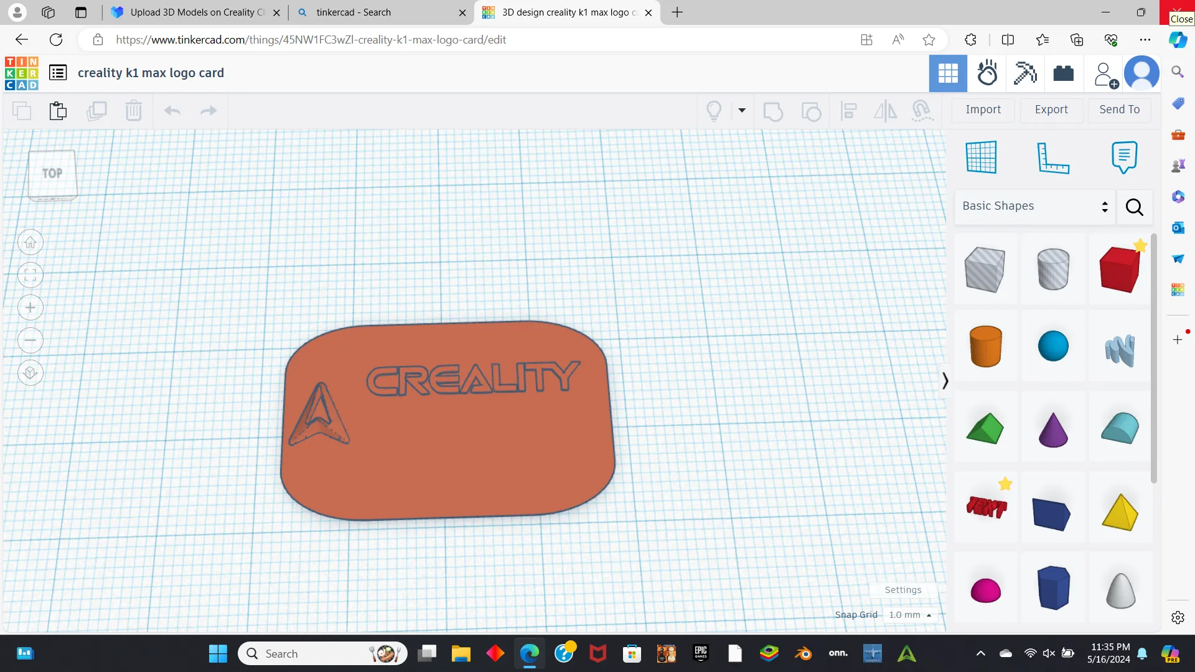Image resolution: width=1195 pixels, height=672 pixels.
Task: Select the blue Sphere shape
Action: point(1053,346)
